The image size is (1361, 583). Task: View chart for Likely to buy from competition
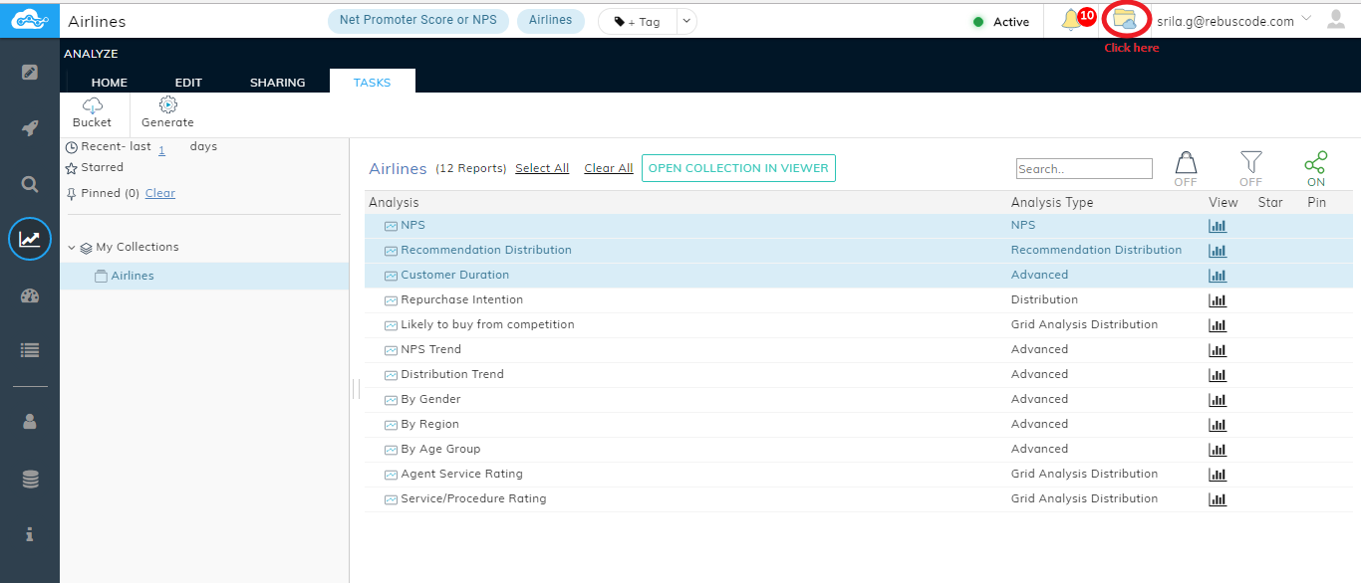click(1218, 325)
